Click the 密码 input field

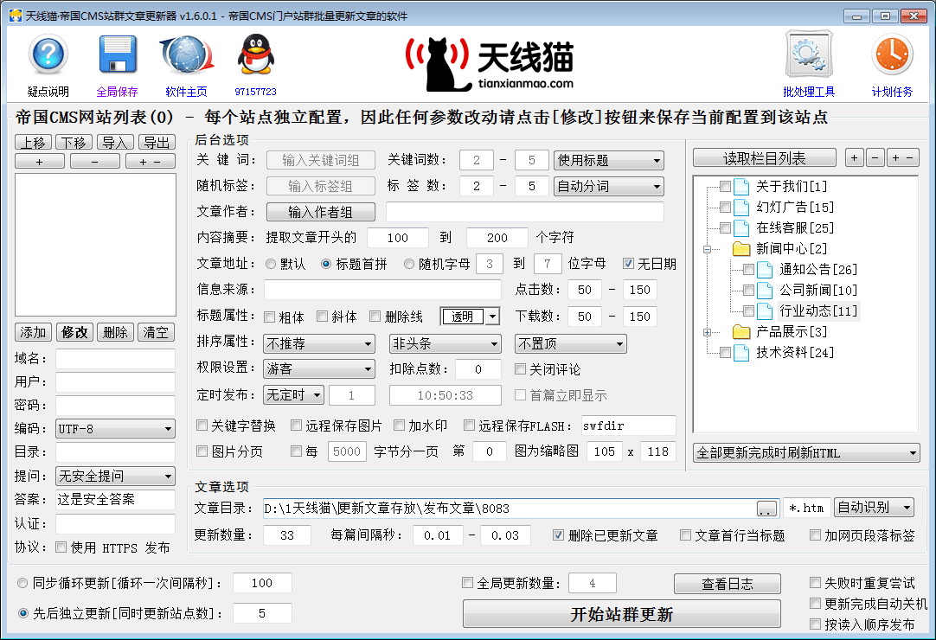pos(115,406)
